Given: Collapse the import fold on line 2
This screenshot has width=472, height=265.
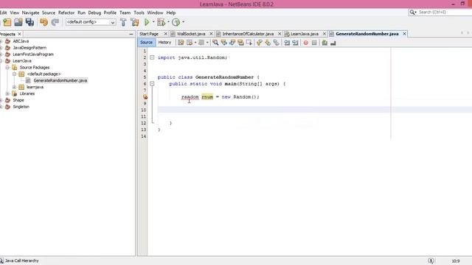Looking at the screenshot, I should [x=152, y=57].
